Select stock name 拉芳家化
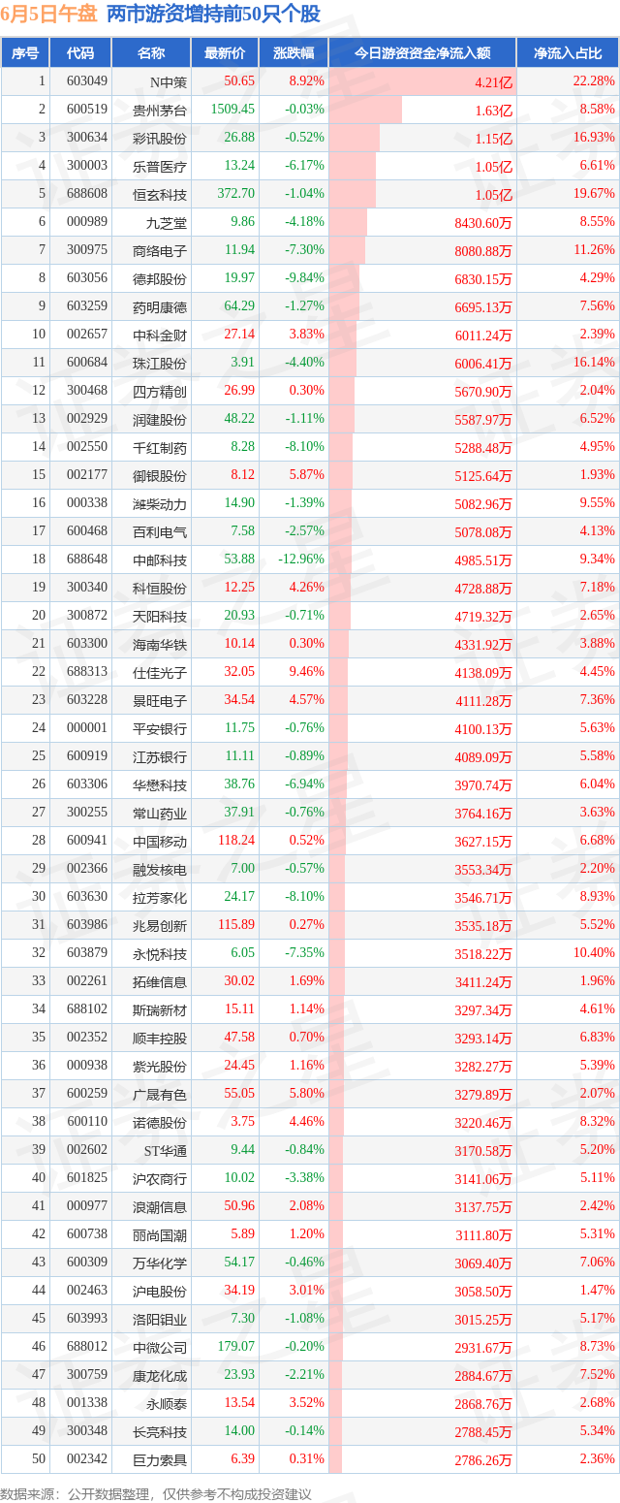The image size is (620, 1503). coord(160,897)
